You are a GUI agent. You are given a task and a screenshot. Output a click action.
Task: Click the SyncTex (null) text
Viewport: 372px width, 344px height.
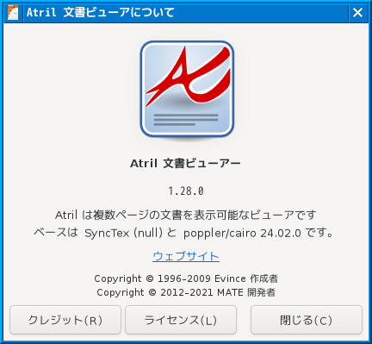pos(123,233)
